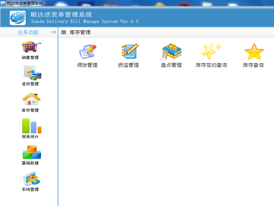This screenshot has width=274, height=206.
Task: Open sales management shopping cart icon
Action: (x=31, y=47)
